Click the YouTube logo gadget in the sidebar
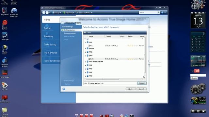Image resolution: width=209 pixels, height=117 pixels. 195,71
